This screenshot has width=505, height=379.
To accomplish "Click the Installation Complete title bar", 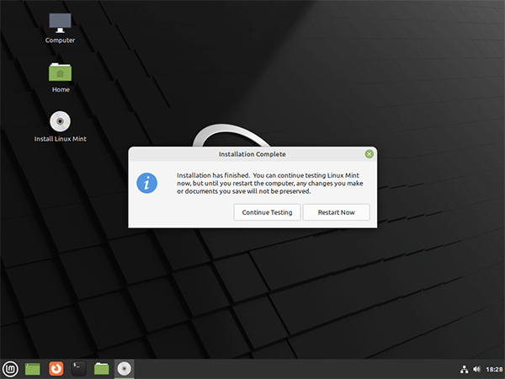I will [252, 154].
